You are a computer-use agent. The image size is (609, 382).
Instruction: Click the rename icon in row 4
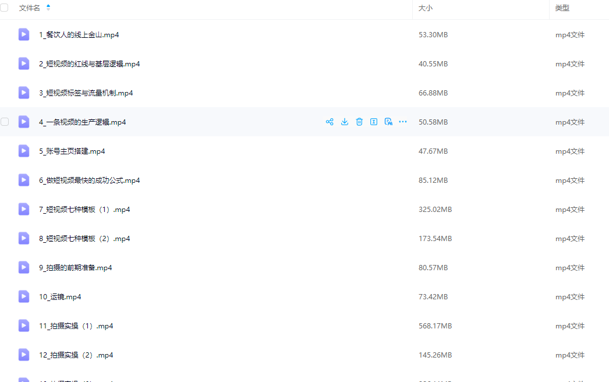pos(374,122)
